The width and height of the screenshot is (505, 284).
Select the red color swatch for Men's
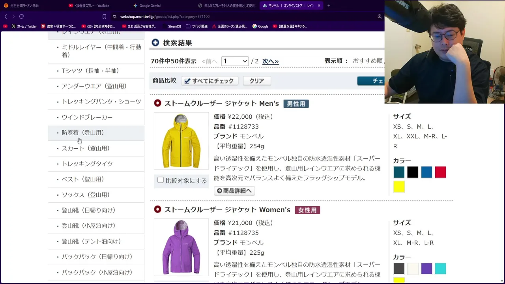[x=440, y=172]
